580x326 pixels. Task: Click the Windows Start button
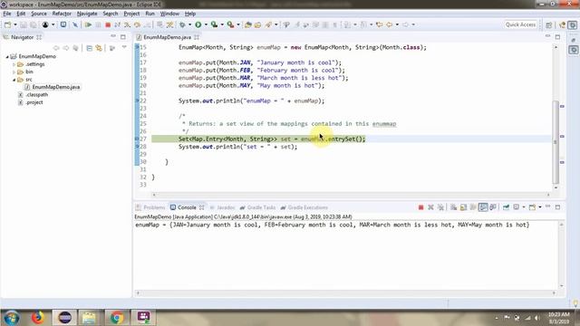pos(12,318)
